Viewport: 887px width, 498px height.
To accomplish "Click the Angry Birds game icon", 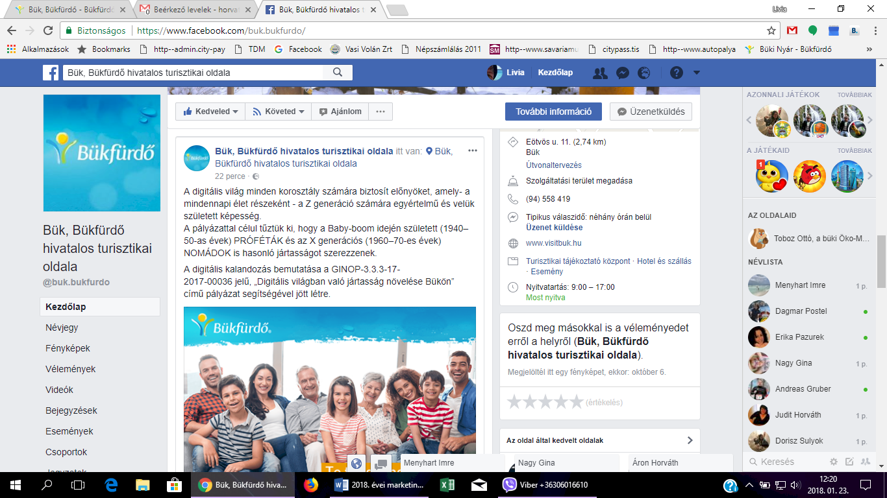I will (x=810, y=176).
